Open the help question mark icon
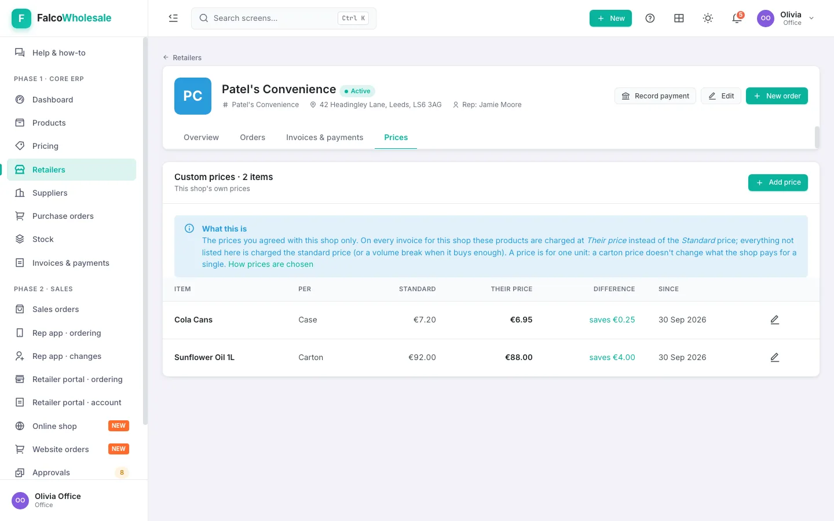This screenshot has height=521, width=834. tap(650, 18)
